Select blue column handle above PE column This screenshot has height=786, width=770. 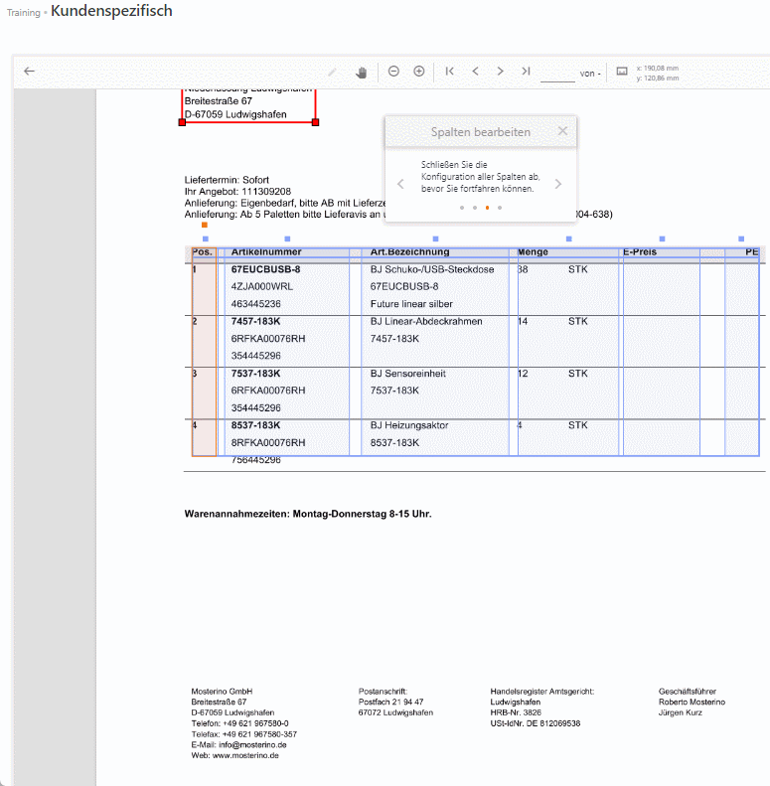coord(741,239)
